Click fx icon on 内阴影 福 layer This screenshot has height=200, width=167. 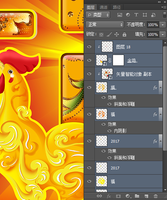(155, 114)
